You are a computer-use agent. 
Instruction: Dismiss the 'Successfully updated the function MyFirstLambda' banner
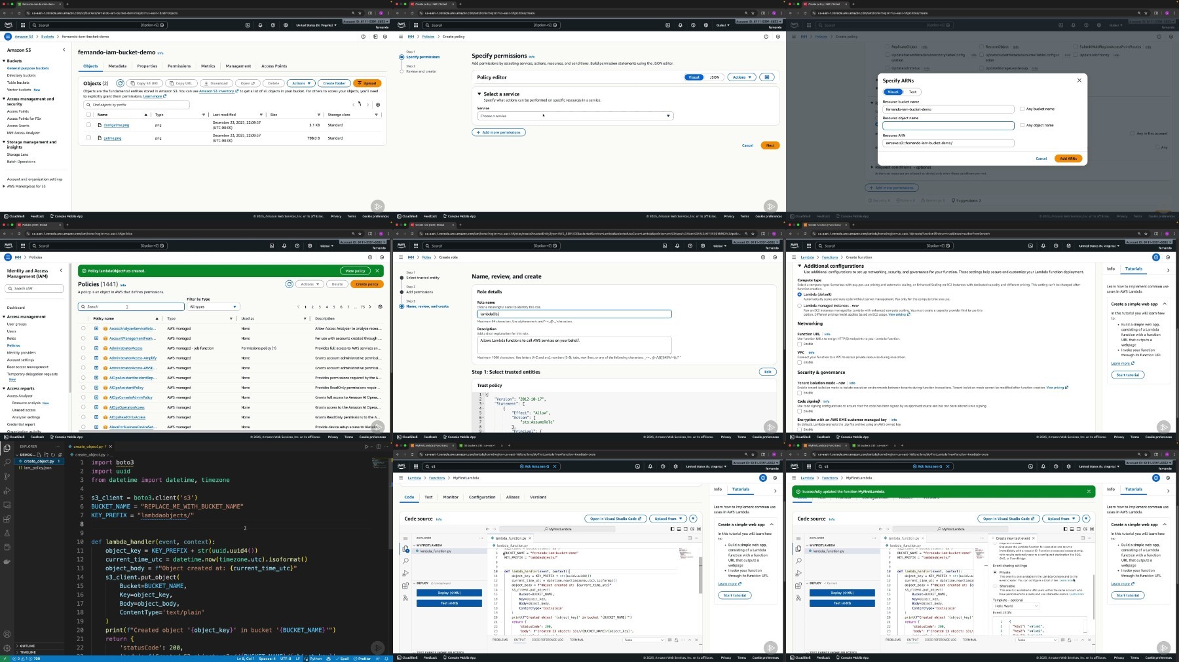click(x=1089, y=491)
